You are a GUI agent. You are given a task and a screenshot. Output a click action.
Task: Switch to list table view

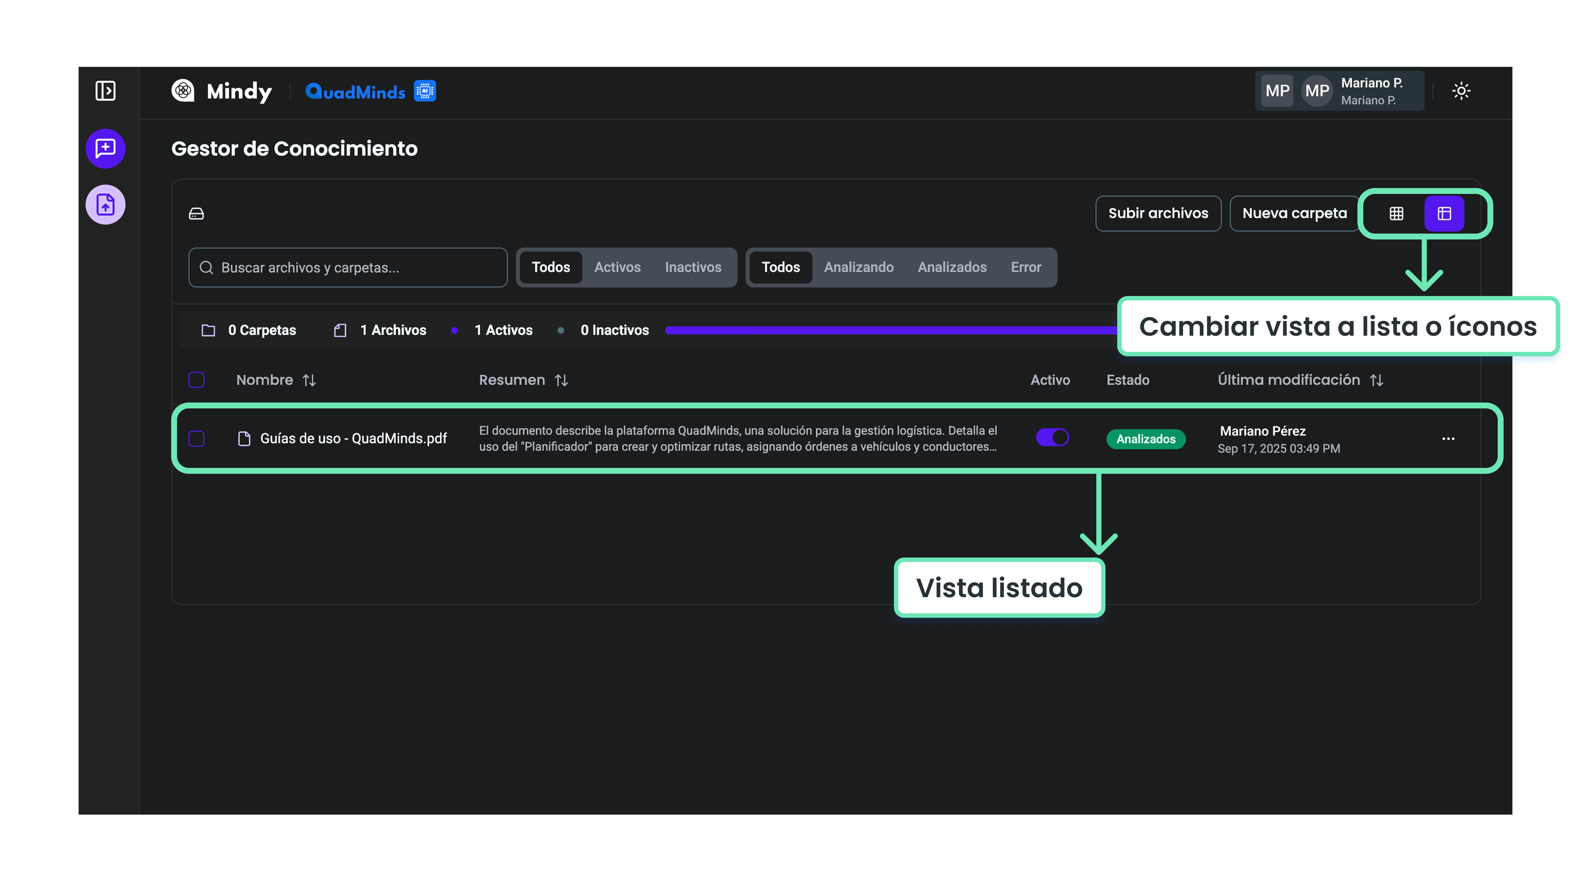coord(1444,214)
